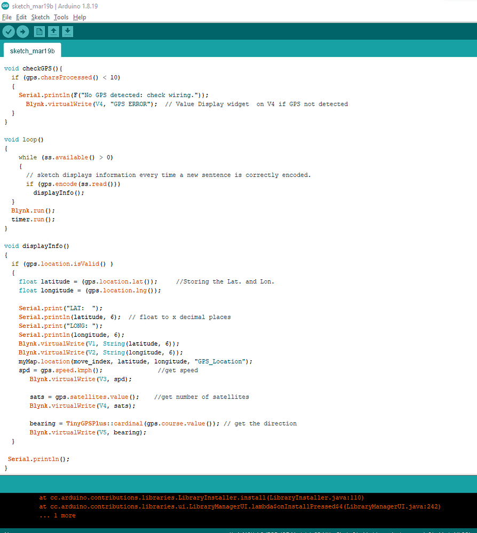Viewport: 477px width, 533px height.
Task: Open the Help menu
Action: click(79, 17)
